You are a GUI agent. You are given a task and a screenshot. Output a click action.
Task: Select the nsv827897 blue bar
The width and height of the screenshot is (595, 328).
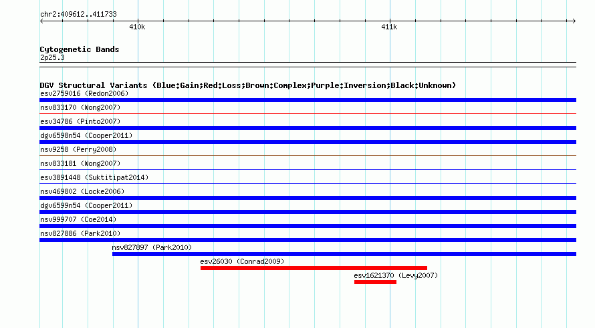point(344,254)
